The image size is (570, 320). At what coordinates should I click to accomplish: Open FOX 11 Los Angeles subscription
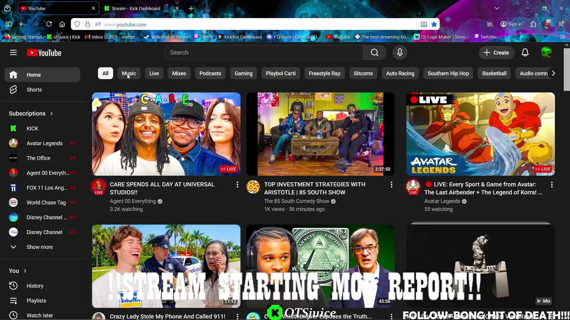coord(42,188)
